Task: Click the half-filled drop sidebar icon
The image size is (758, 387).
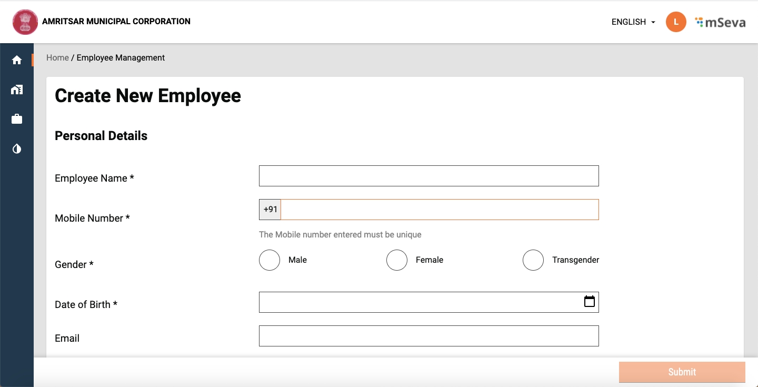Action: 17,149
